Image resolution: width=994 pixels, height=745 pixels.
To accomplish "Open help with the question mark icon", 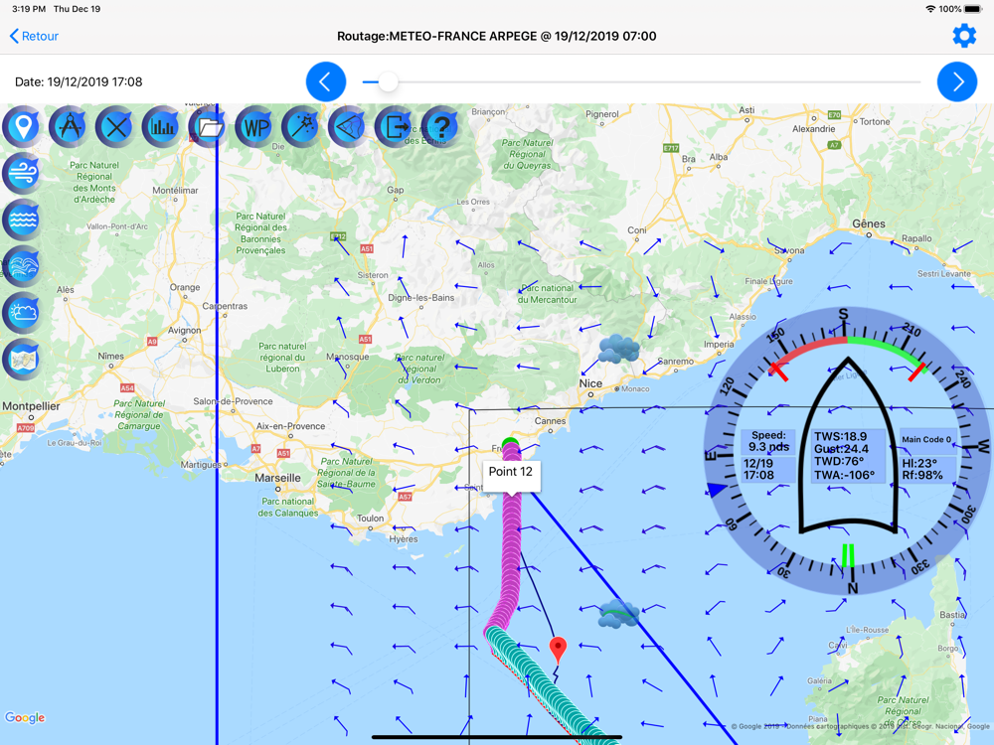I will click(x=442, y=127).
